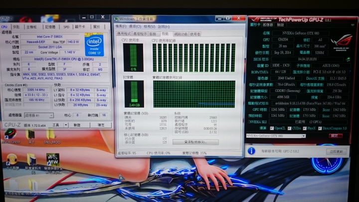Click the 3305.14 MHz core speed value
Viewport: 359px width, 202px height.
pyautogui.click(x=36, y=90)
